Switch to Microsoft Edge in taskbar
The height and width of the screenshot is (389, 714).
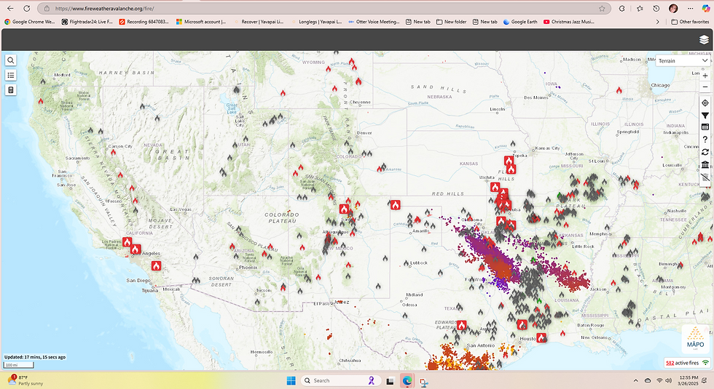pyautogui.click(x=407, y=380)
